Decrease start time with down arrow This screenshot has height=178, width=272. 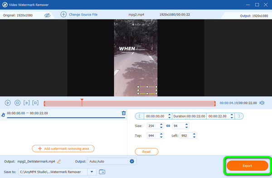click(x=170, y=118)
